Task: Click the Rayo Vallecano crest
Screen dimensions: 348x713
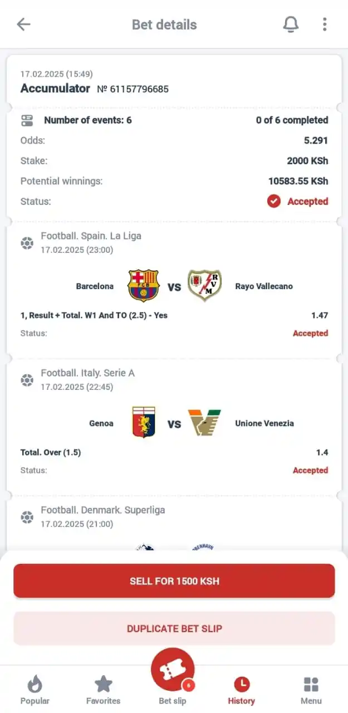Action: (x=204, y=286)
